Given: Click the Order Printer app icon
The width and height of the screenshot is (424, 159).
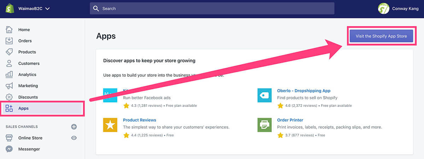Looking at the screenshot, I should (x=264, y=125).
